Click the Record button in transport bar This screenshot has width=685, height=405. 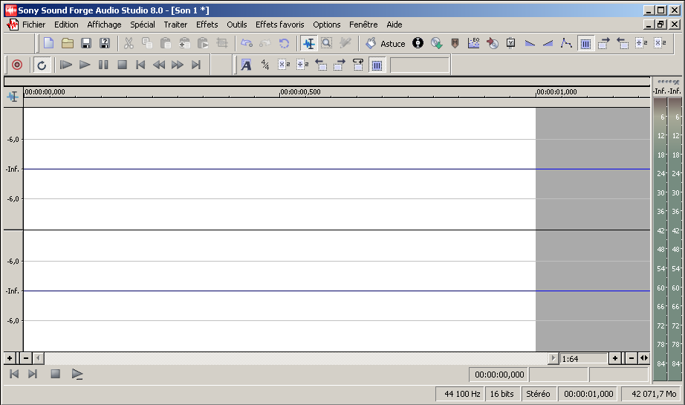pyautogui.click(x=17, y=65)
